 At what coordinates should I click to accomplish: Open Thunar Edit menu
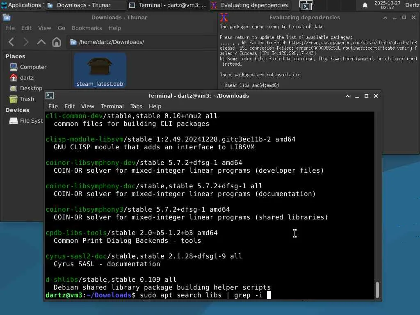click(26, 28)
